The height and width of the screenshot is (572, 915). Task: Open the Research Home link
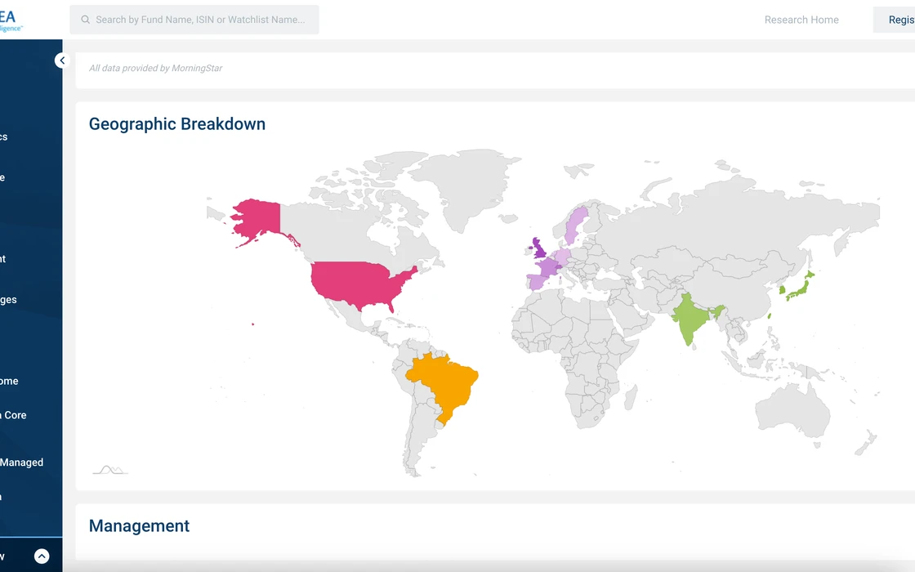pos(801,20)
